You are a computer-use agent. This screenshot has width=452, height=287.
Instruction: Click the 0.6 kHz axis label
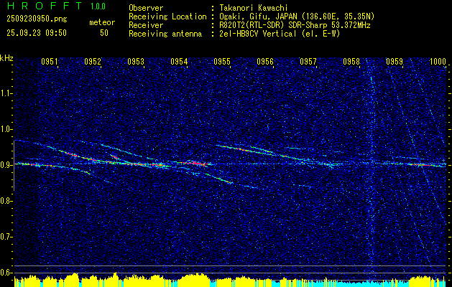point(6,273)
